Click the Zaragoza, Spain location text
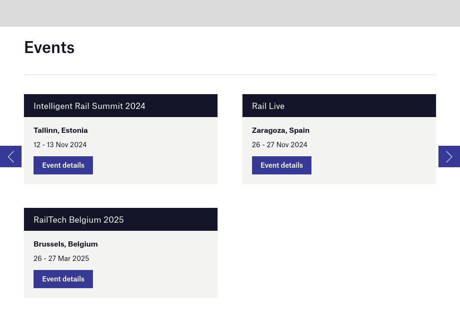The width and height of the screenshot is (460, 313). click(x=281, y=130)
